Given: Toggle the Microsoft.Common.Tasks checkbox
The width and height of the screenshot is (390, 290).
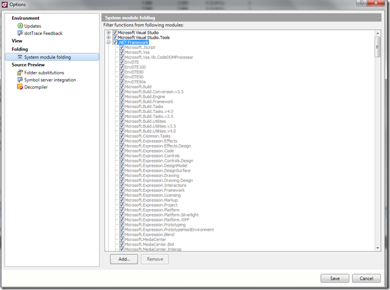Looking at the screenshot, I should click(122, 136).
